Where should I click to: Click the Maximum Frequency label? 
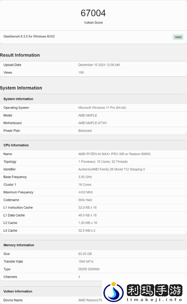pyautogui.click(x=18, y=192)
